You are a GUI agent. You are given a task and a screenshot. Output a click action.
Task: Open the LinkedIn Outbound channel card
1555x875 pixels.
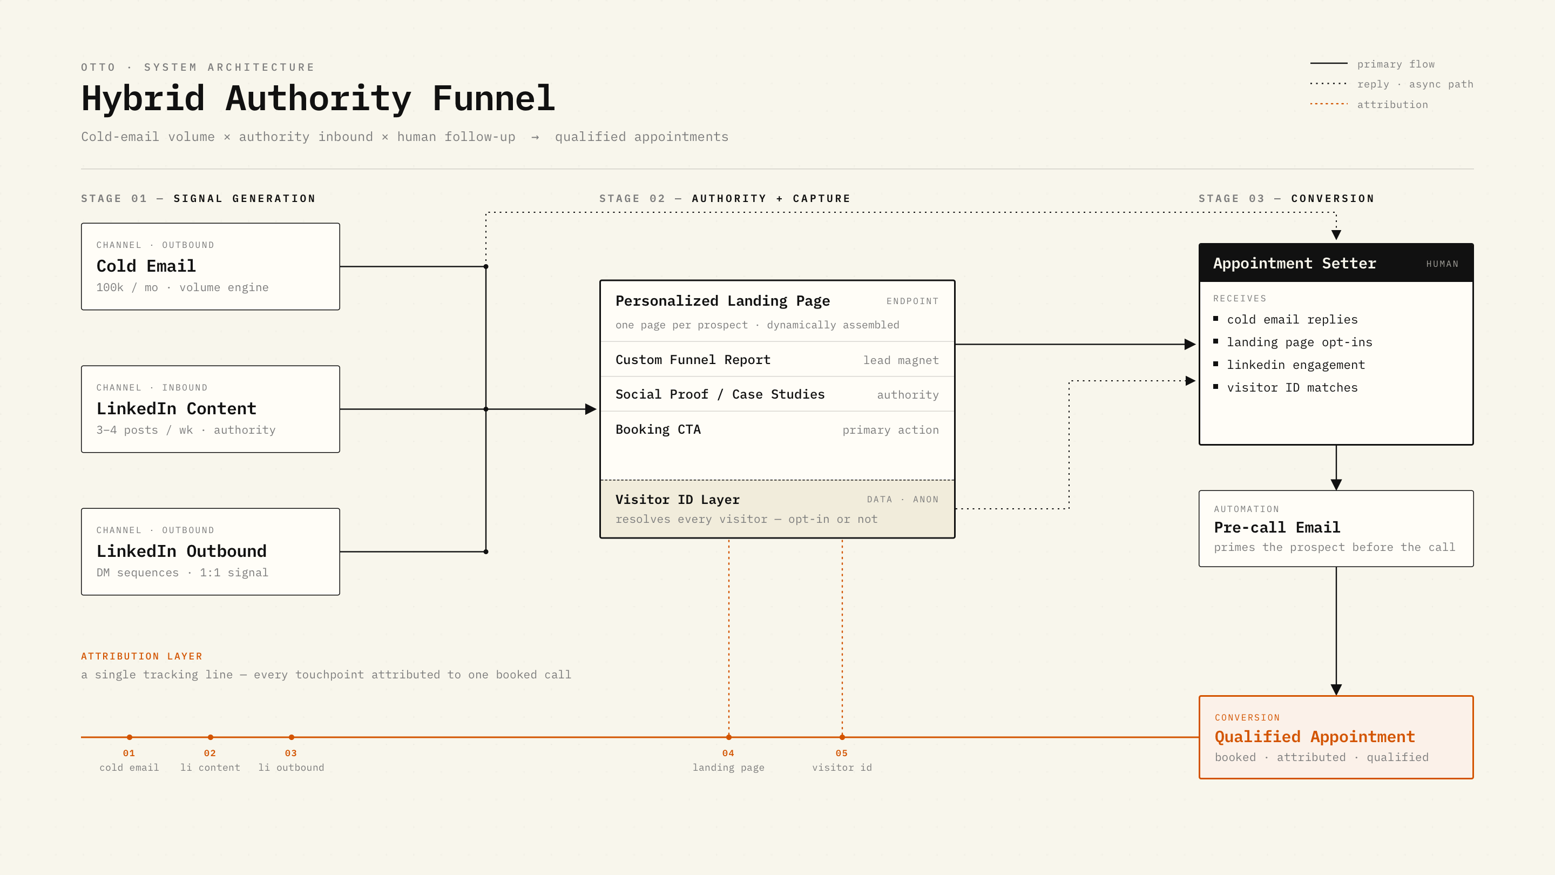pyautogui.click(x=210, y=551)
